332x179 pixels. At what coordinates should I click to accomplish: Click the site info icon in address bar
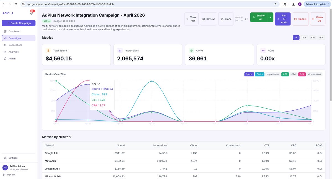click(24, 4)
